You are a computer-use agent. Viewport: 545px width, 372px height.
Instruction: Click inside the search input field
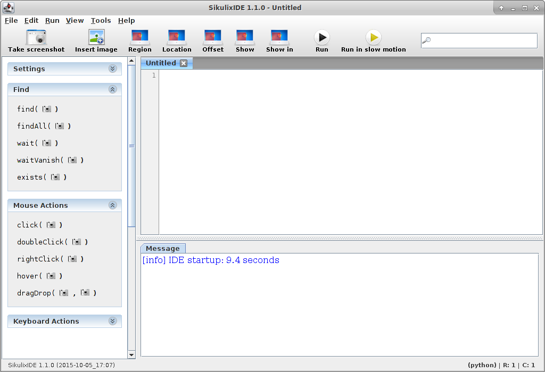479,40
